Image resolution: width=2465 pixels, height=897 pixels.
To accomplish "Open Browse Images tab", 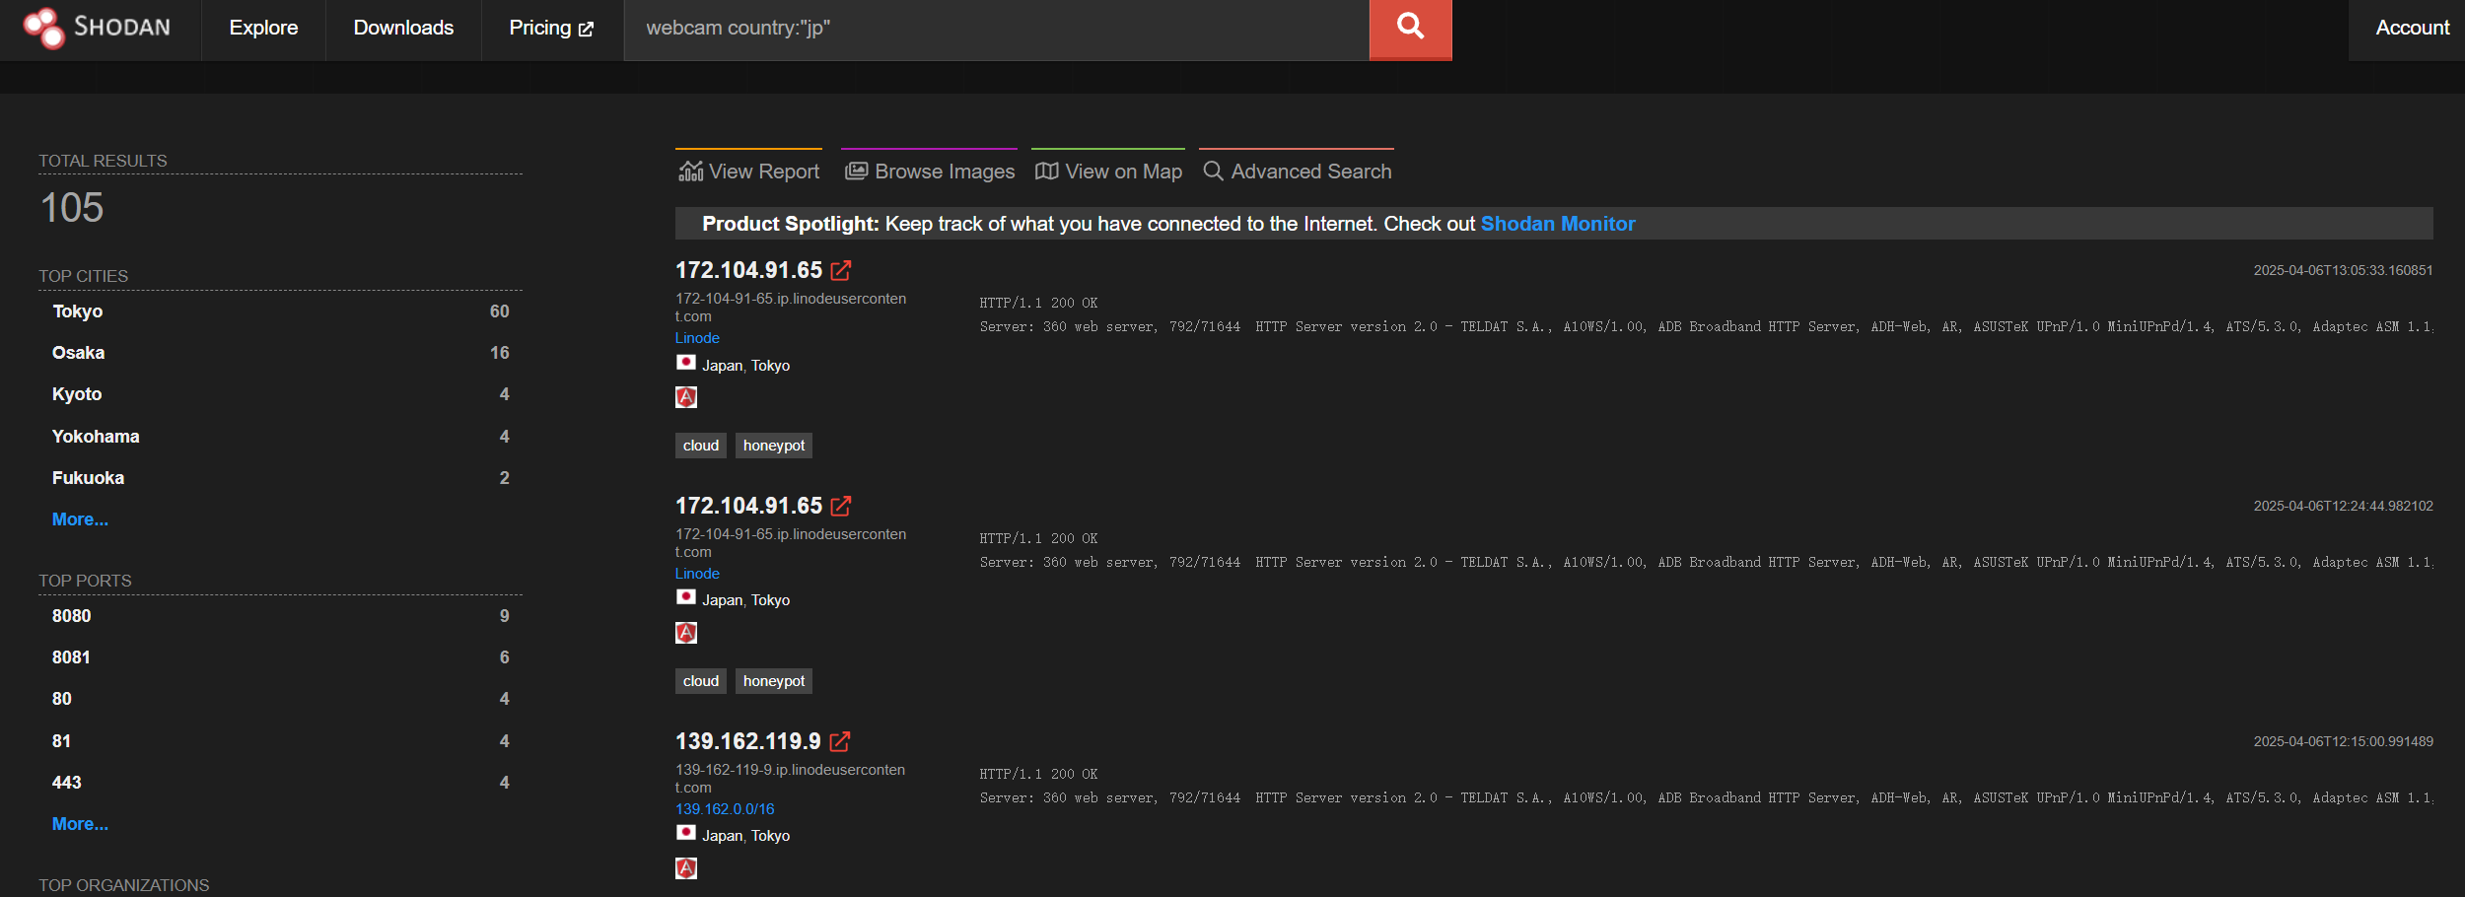I will (x=930, y=170).
